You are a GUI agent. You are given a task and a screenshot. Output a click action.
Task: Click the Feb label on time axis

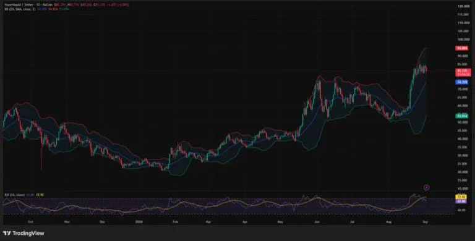175,222
